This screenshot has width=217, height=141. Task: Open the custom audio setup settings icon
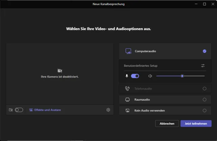[x=203, y=65]
